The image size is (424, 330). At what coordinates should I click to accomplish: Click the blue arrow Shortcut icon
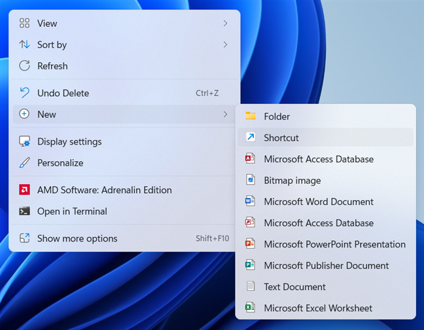[251, 137]
